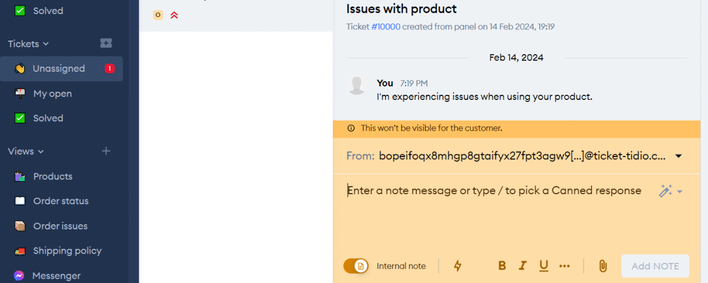708x283 pixels.
Task: Click the Add NOTE button
Action: pyautogui.click(x=655, y=266)
